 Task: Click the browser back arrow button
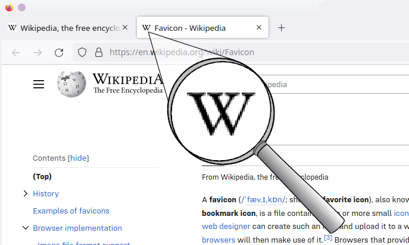coord(16,52)
